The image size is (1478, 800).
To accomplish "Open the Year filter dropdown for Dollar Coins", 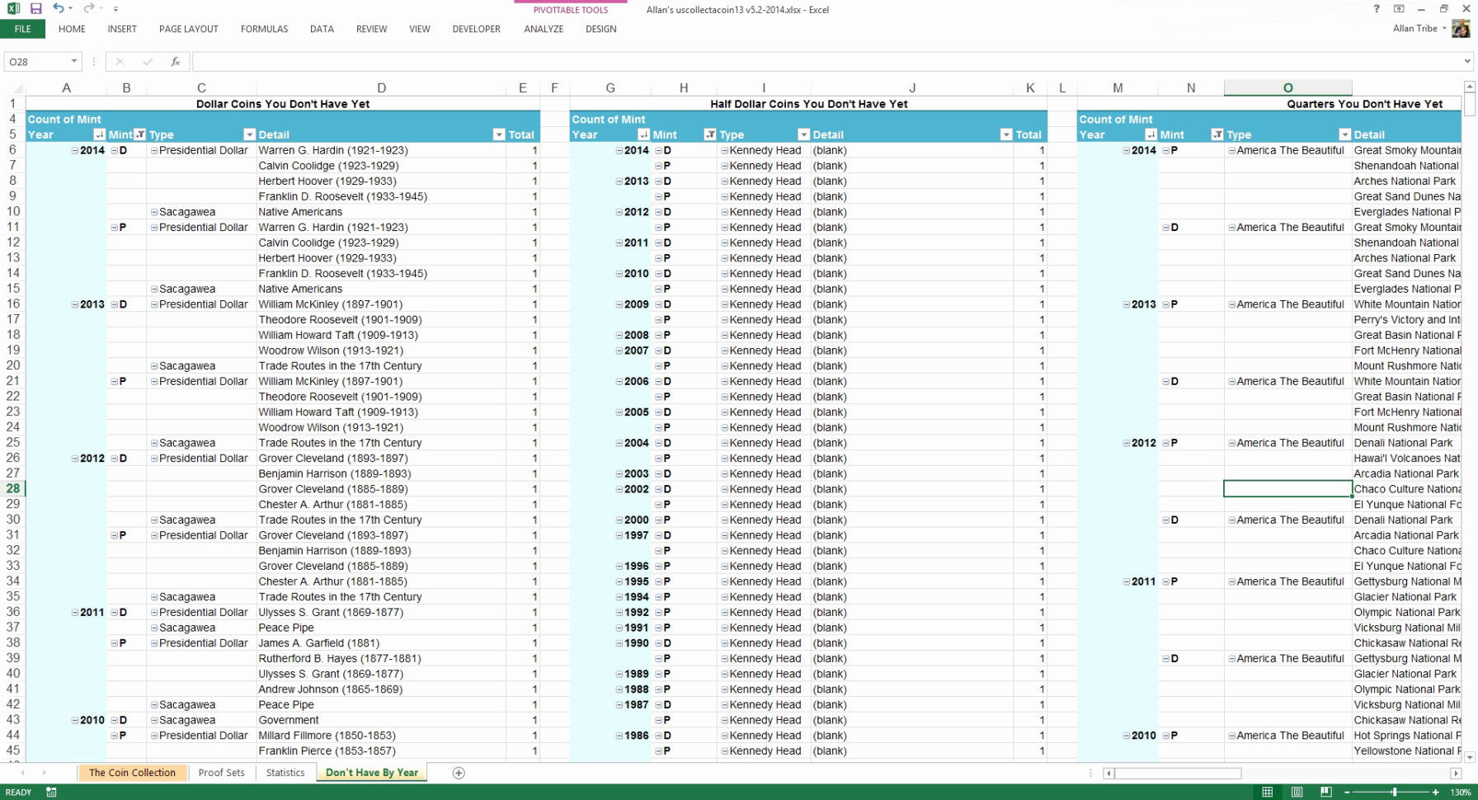I will coord(99,134).
